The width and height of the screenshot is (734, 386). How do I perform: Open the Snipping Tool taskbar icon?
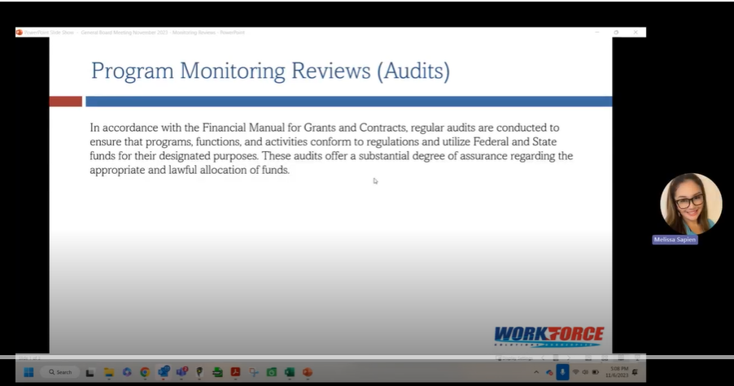[x=254, y=372]
